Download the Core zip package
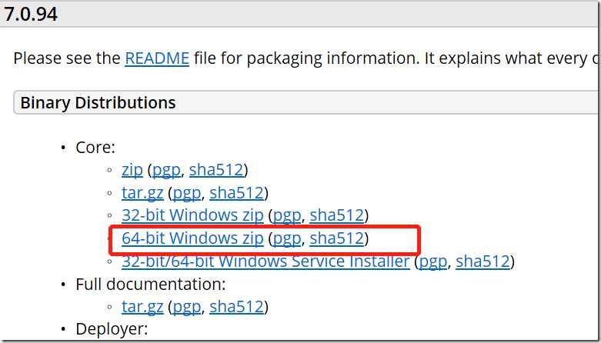Image resolution: width=601 pixels, height=343 pixels. (x=132, y=170)
